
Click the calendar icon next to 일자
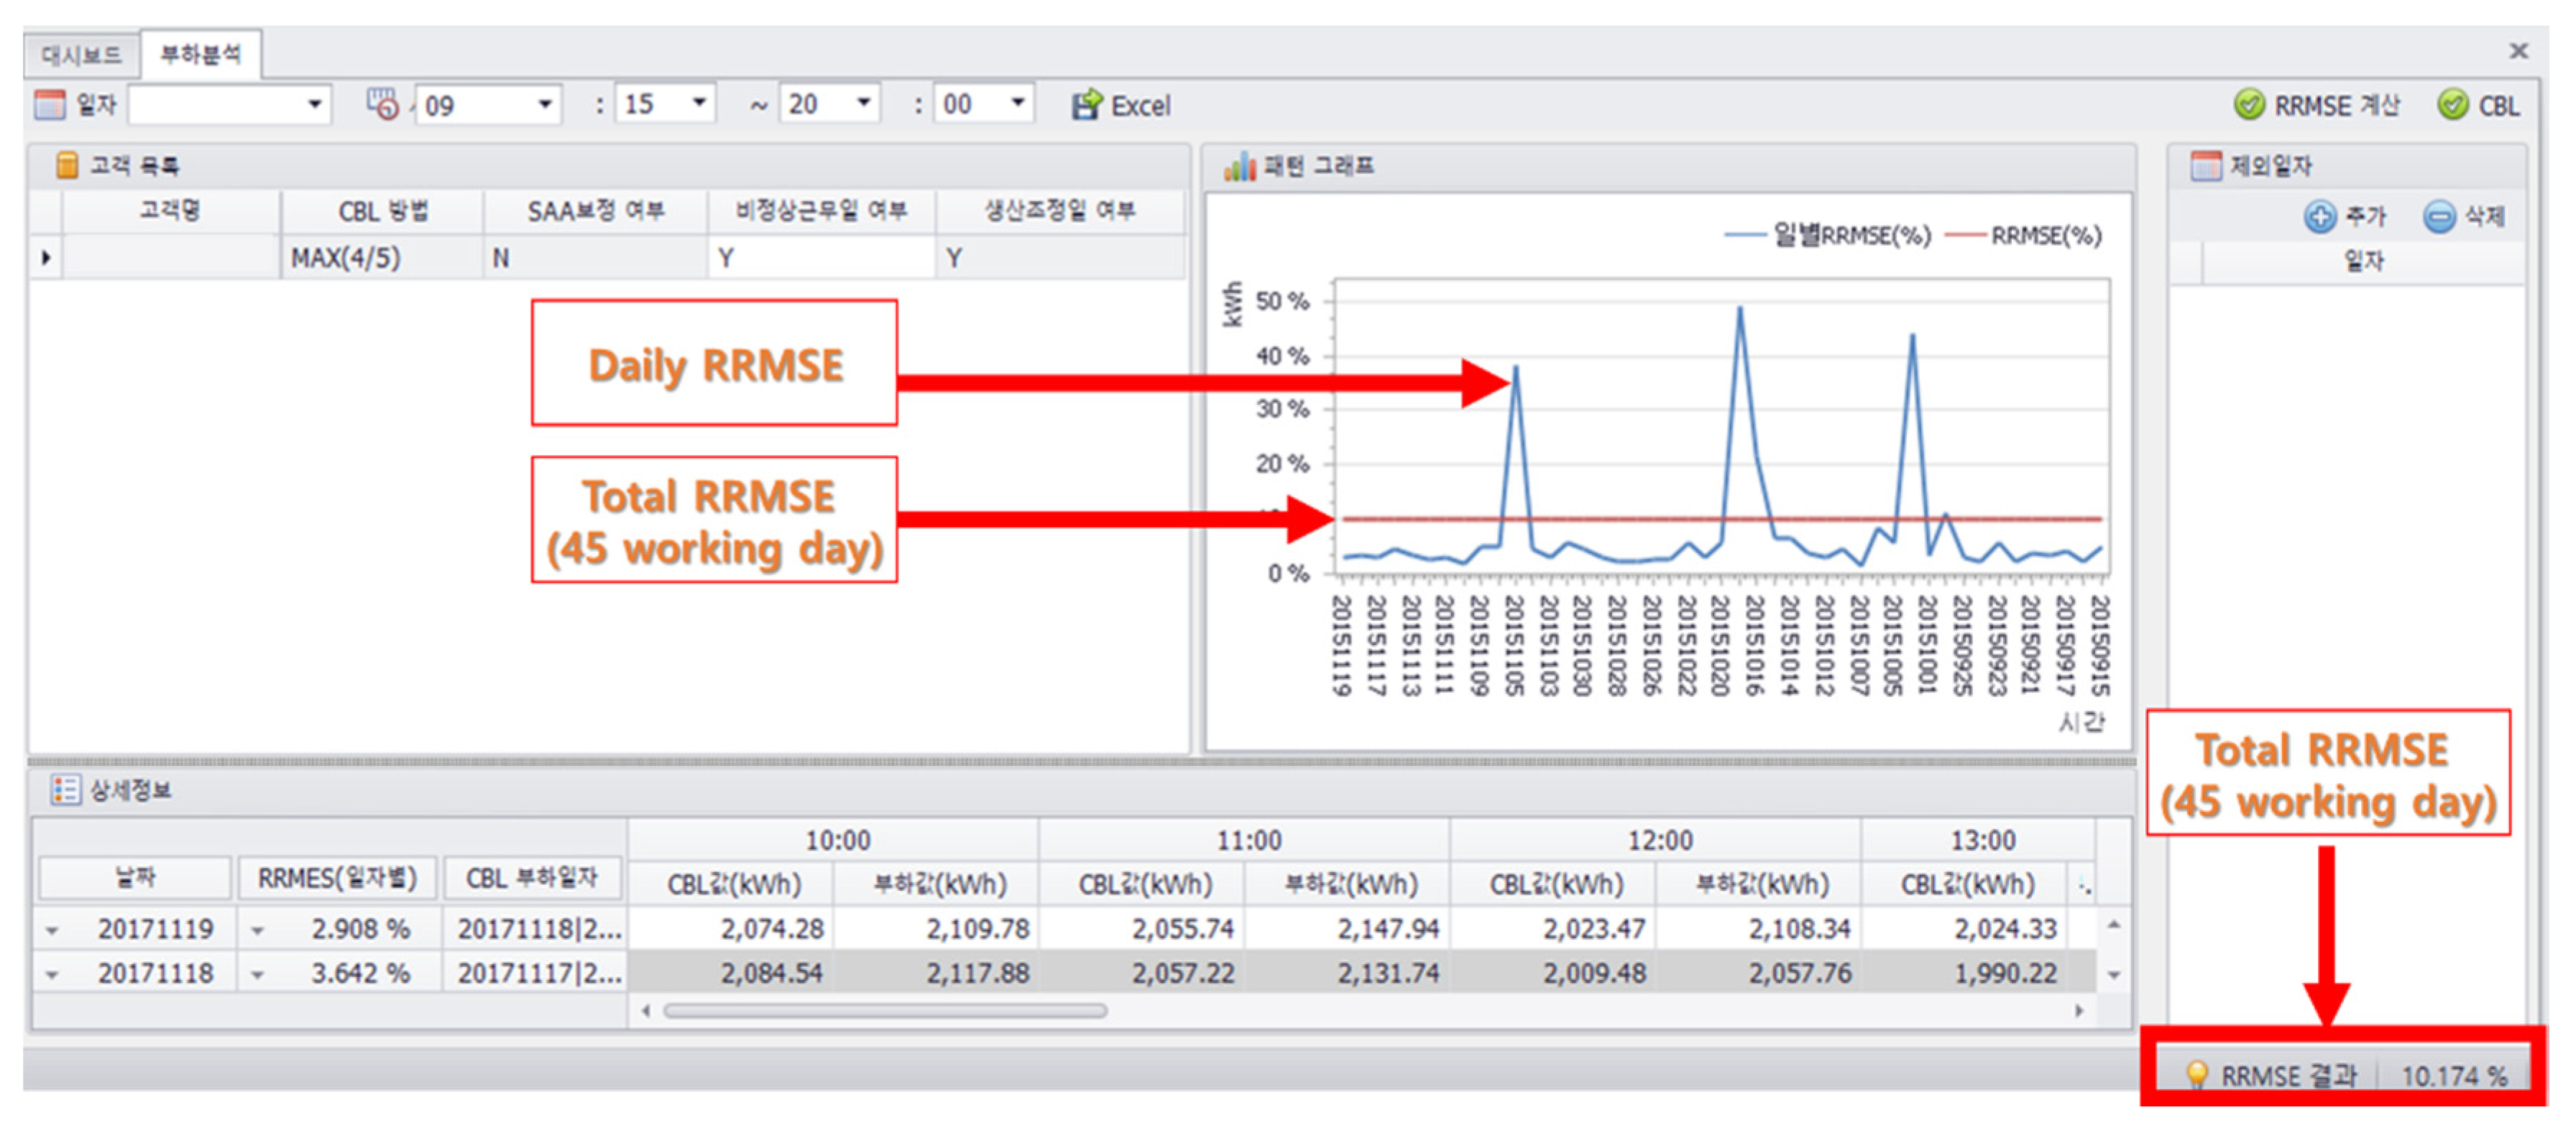(x=49, y=104)
